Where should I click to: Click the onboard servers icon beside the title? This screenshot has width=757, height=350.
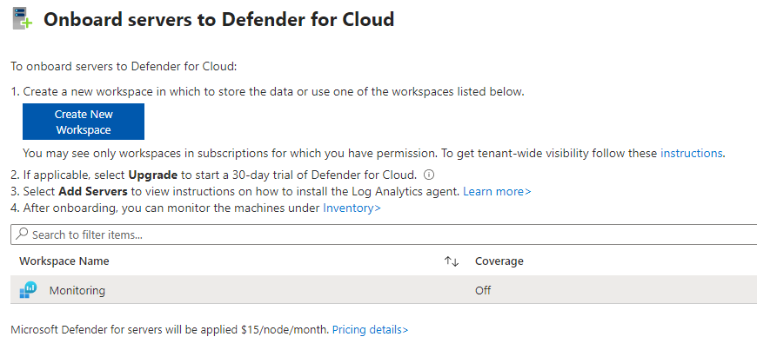point(23,20)
